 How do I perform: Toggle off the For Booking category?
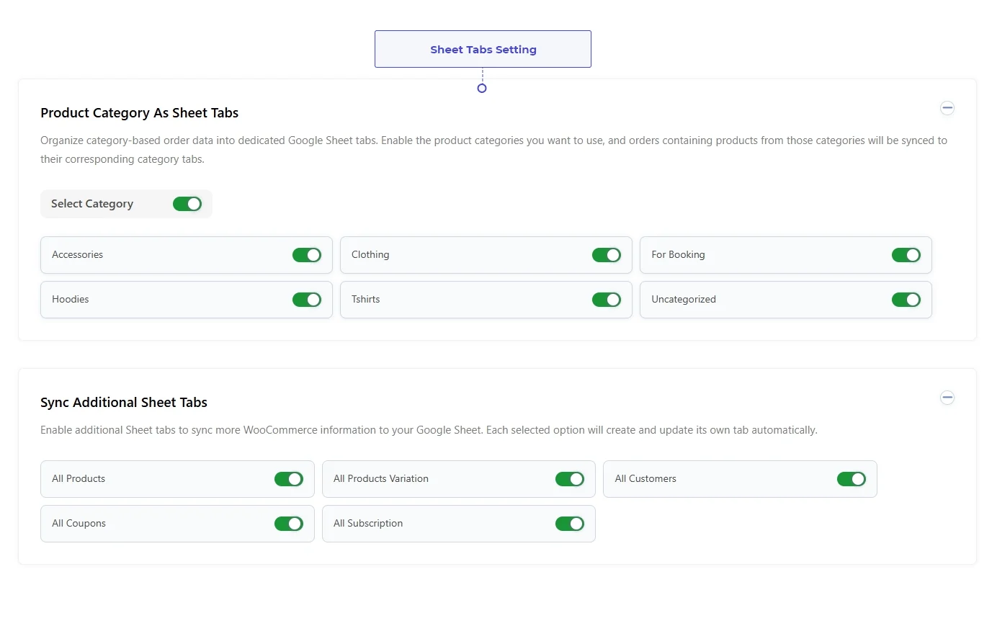pos(906,255)
